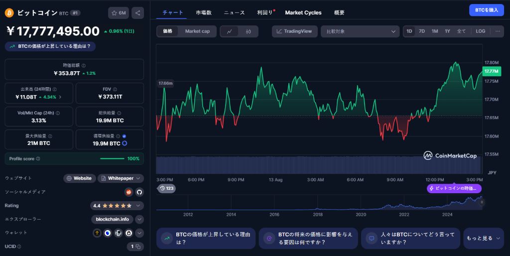Select the 1Y time range

[448, 31]
